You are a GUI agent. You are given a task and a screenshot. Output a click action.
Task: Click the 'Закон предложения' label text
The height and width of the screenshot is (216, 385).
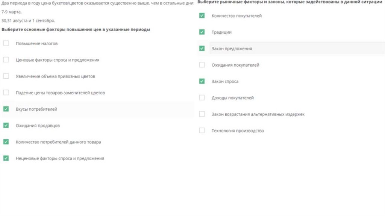232,49
